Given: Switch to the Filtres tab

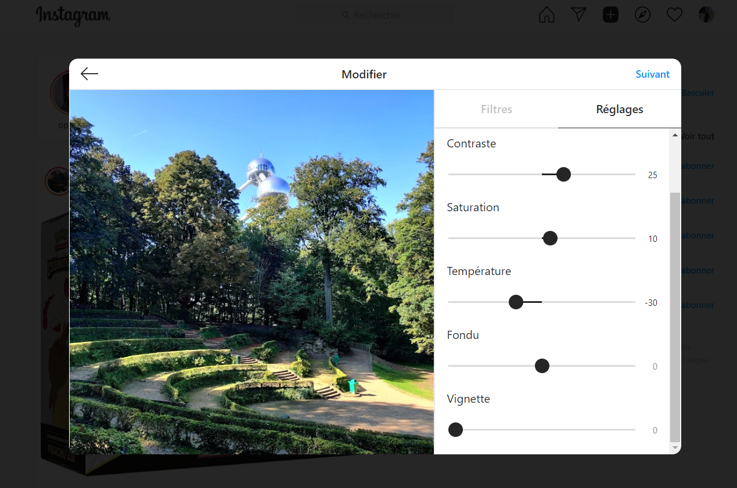Looking at the screenshot, I should click(497, 109).
